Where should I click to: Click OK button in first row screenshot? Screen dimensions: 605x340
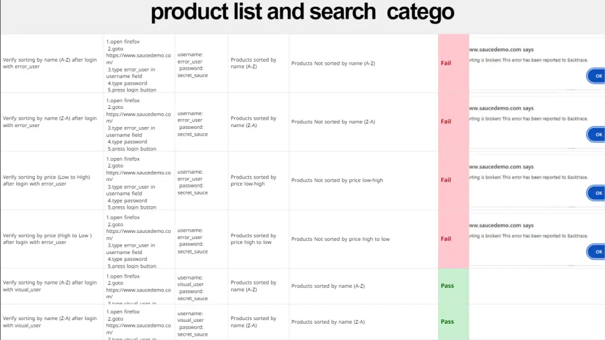pos(598,76)
